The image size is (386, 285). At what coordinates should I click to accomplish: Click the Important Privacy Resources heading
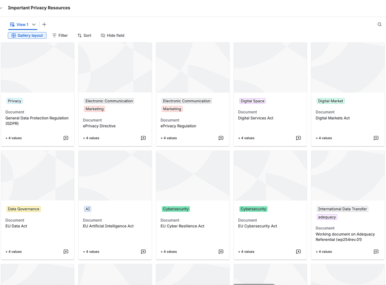point(39,8)
